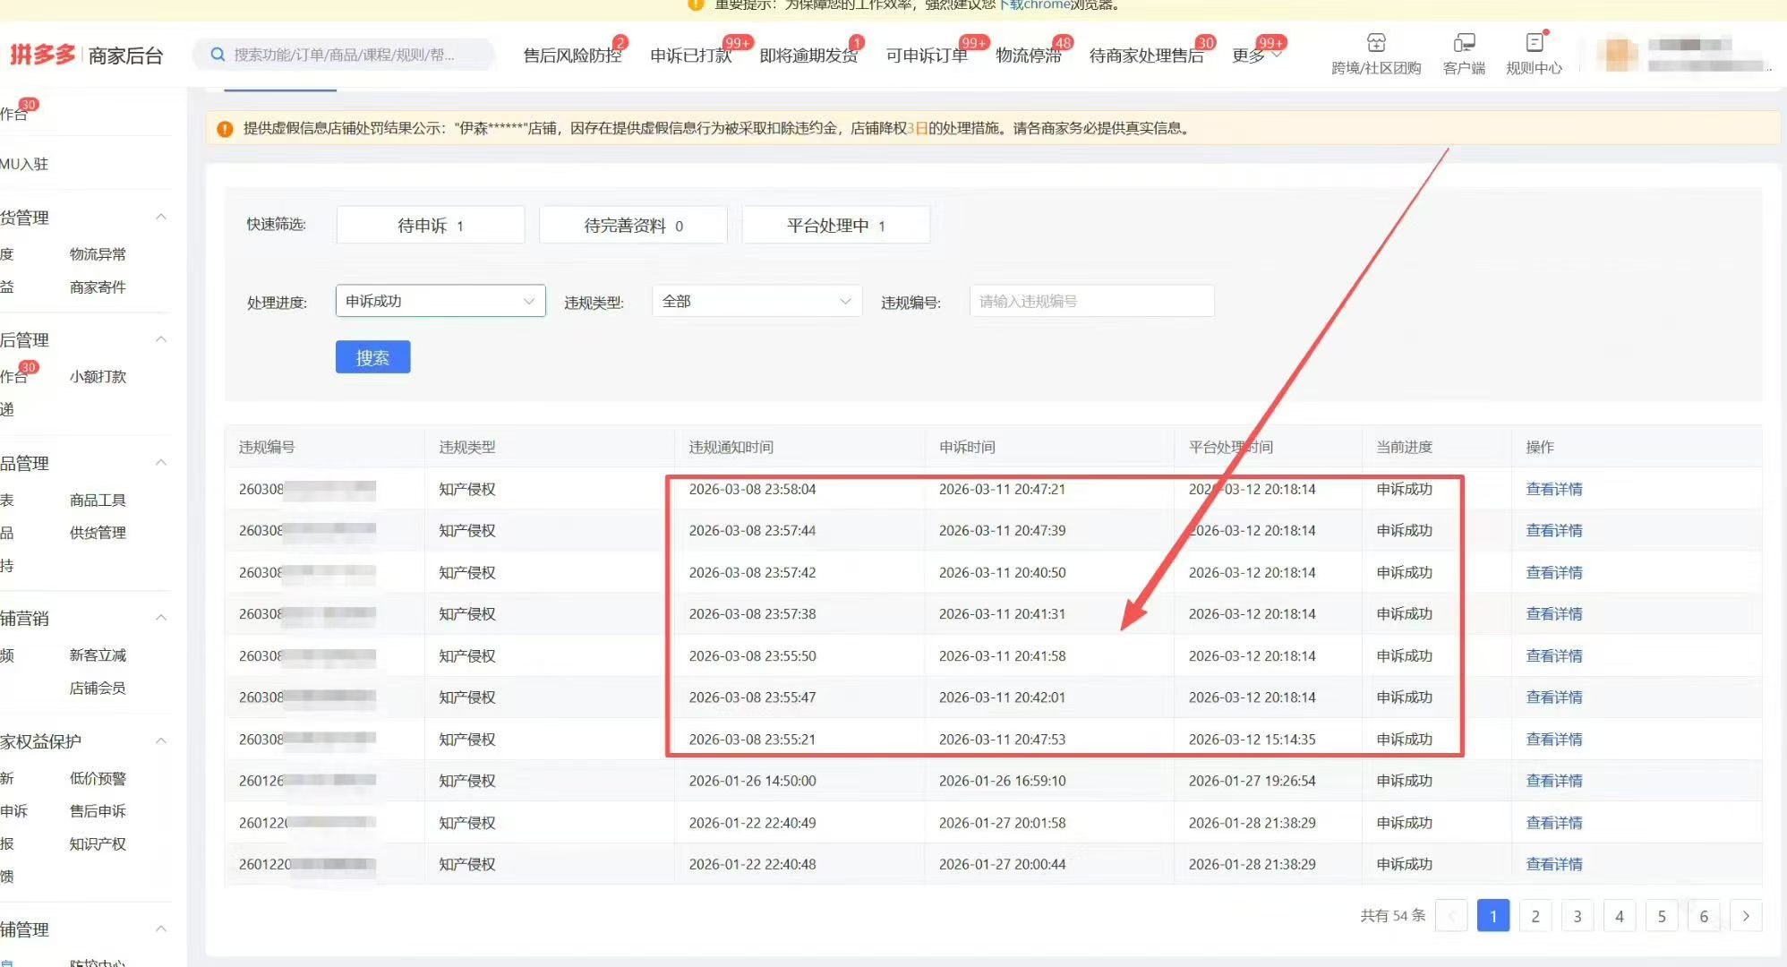
Task: Click the blue 搜索 button
Action: (x=372, y=357)
